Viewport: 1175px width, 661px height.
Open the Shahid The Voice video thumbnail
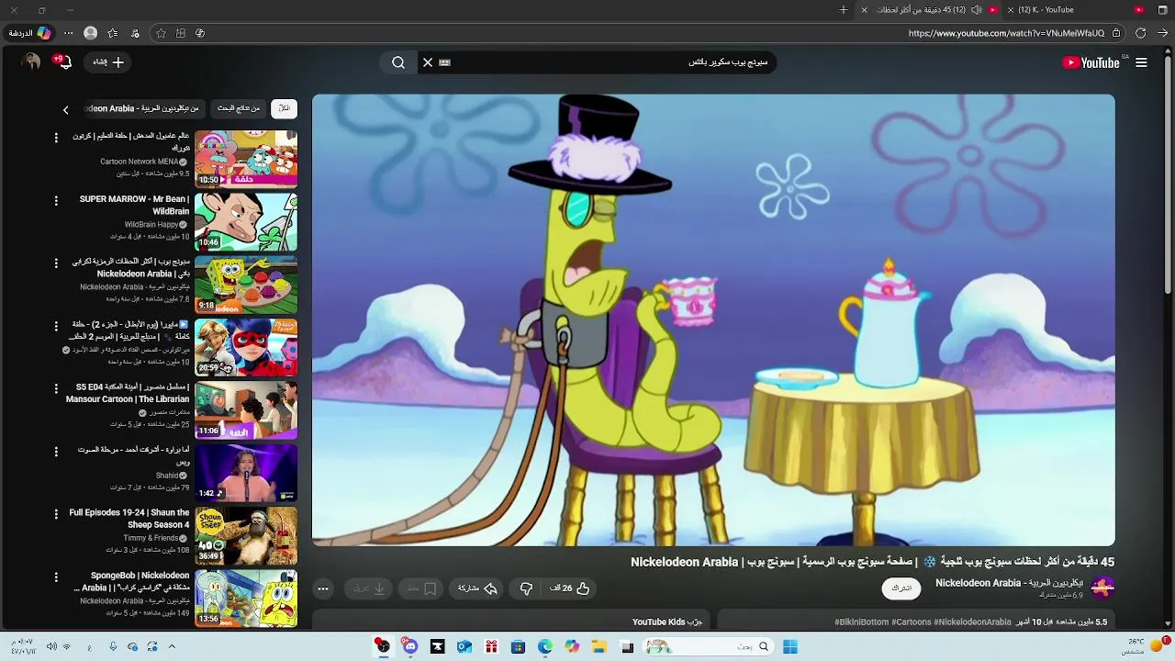[246, 473]
